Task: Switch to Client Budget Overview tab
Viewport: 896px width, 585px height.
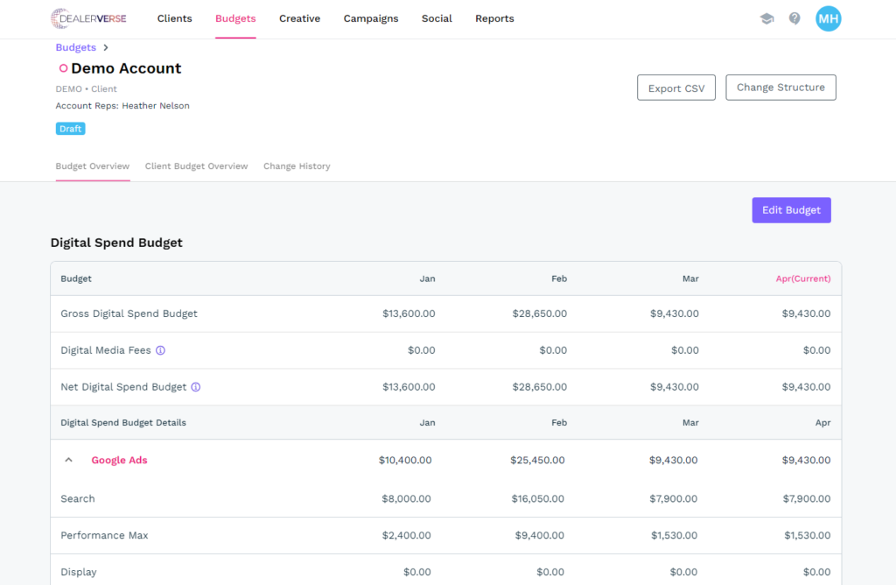Action: pyautogui.click(x=196, y=166)
